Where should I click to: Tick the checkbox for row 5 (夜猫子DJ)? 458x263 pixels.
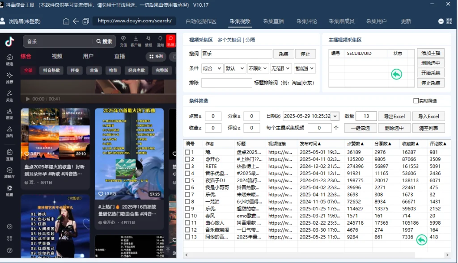(187, 180)
